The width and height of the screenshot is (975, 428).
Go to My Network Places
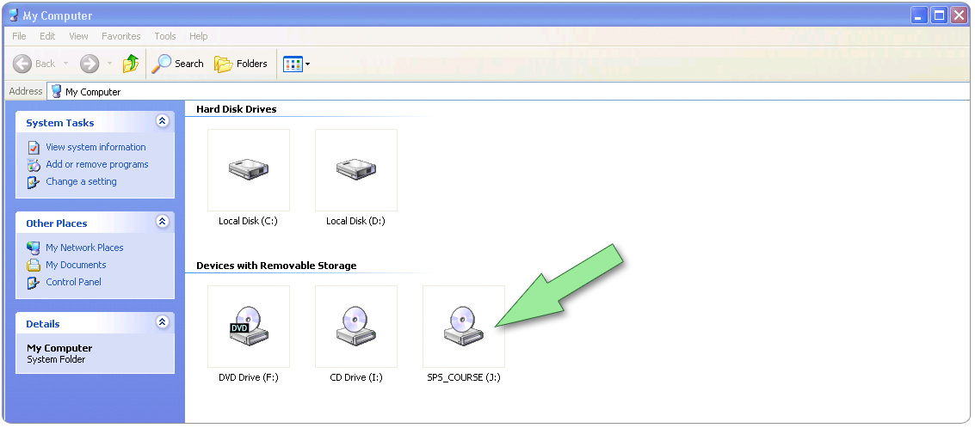pyautogui.click(x=84, y=248)
